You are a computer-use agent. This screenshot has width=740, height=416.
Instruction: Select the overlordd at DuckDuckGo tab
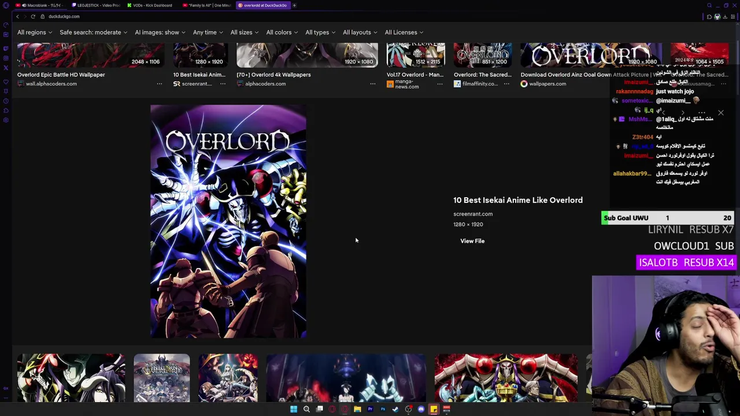tap(262, 5)
